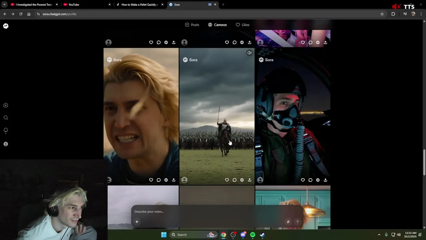
Task: Open the Chrome extensions puzzle icon
Action: (x=393, y=14)
